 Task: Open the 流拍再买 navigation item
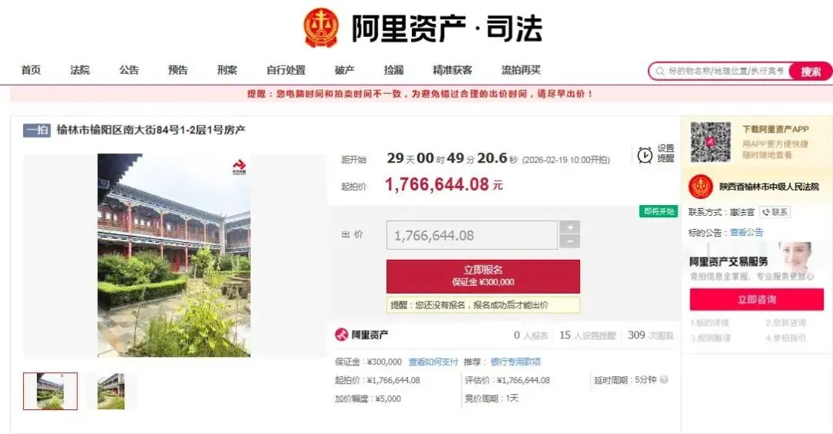click(x=521, y=70)
